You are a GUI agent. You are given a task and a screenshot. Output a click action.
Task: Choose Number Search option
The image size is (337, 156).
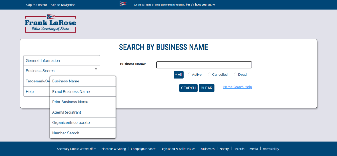(x=83, y=133)
